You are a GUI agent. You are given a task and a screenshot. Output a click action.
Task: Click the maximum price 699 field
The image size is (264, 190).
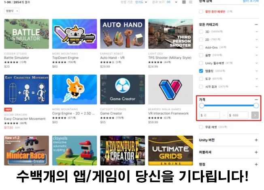click(x=238, y=115)
